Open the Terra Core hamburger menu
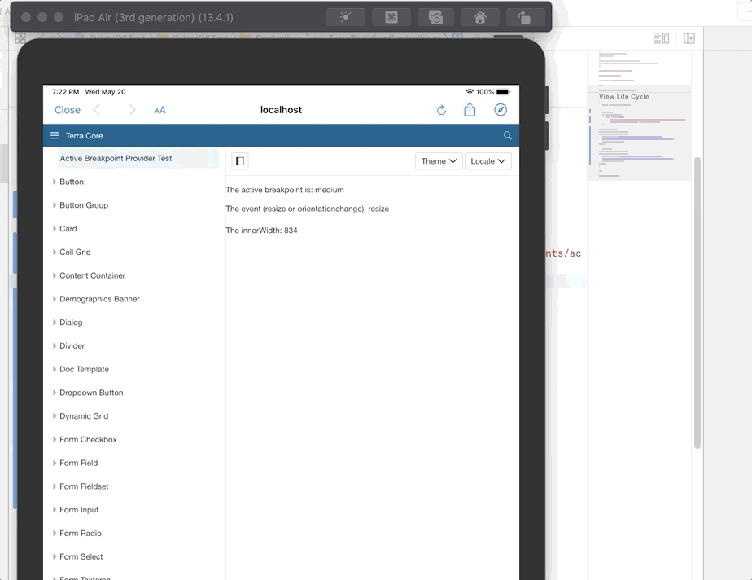Image resolution: width=752 pixels, height=580 pixels. pyautogui.click(x=55, y=135)
